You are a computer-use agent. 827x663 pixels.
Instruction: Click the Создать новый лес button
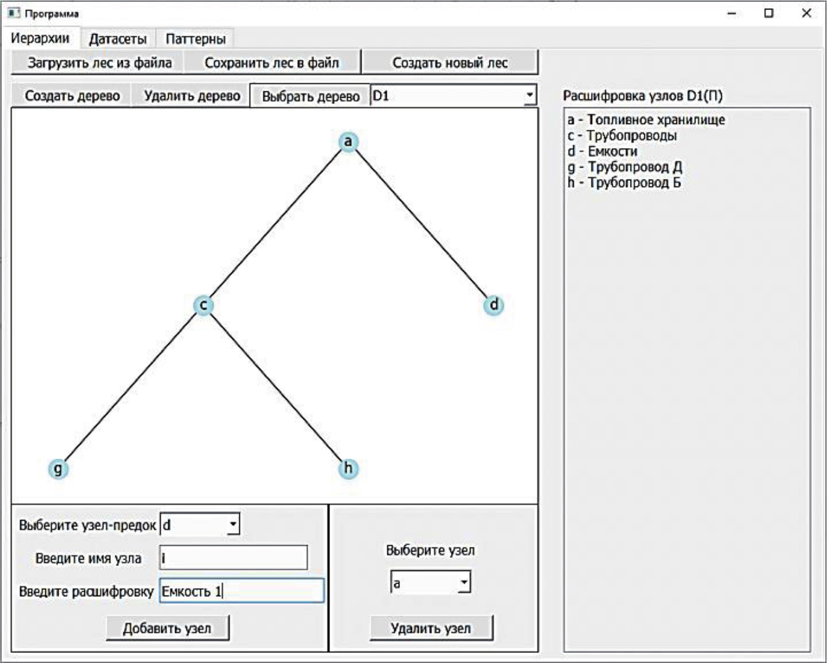pos(450,63)
